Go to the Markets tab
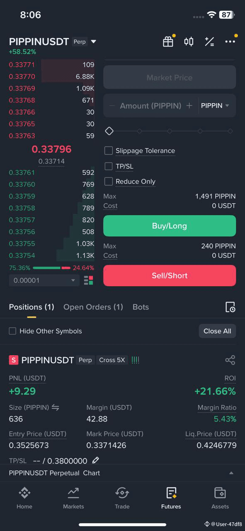This screenshot has width=245, height=531. click(x=73, y=498)
